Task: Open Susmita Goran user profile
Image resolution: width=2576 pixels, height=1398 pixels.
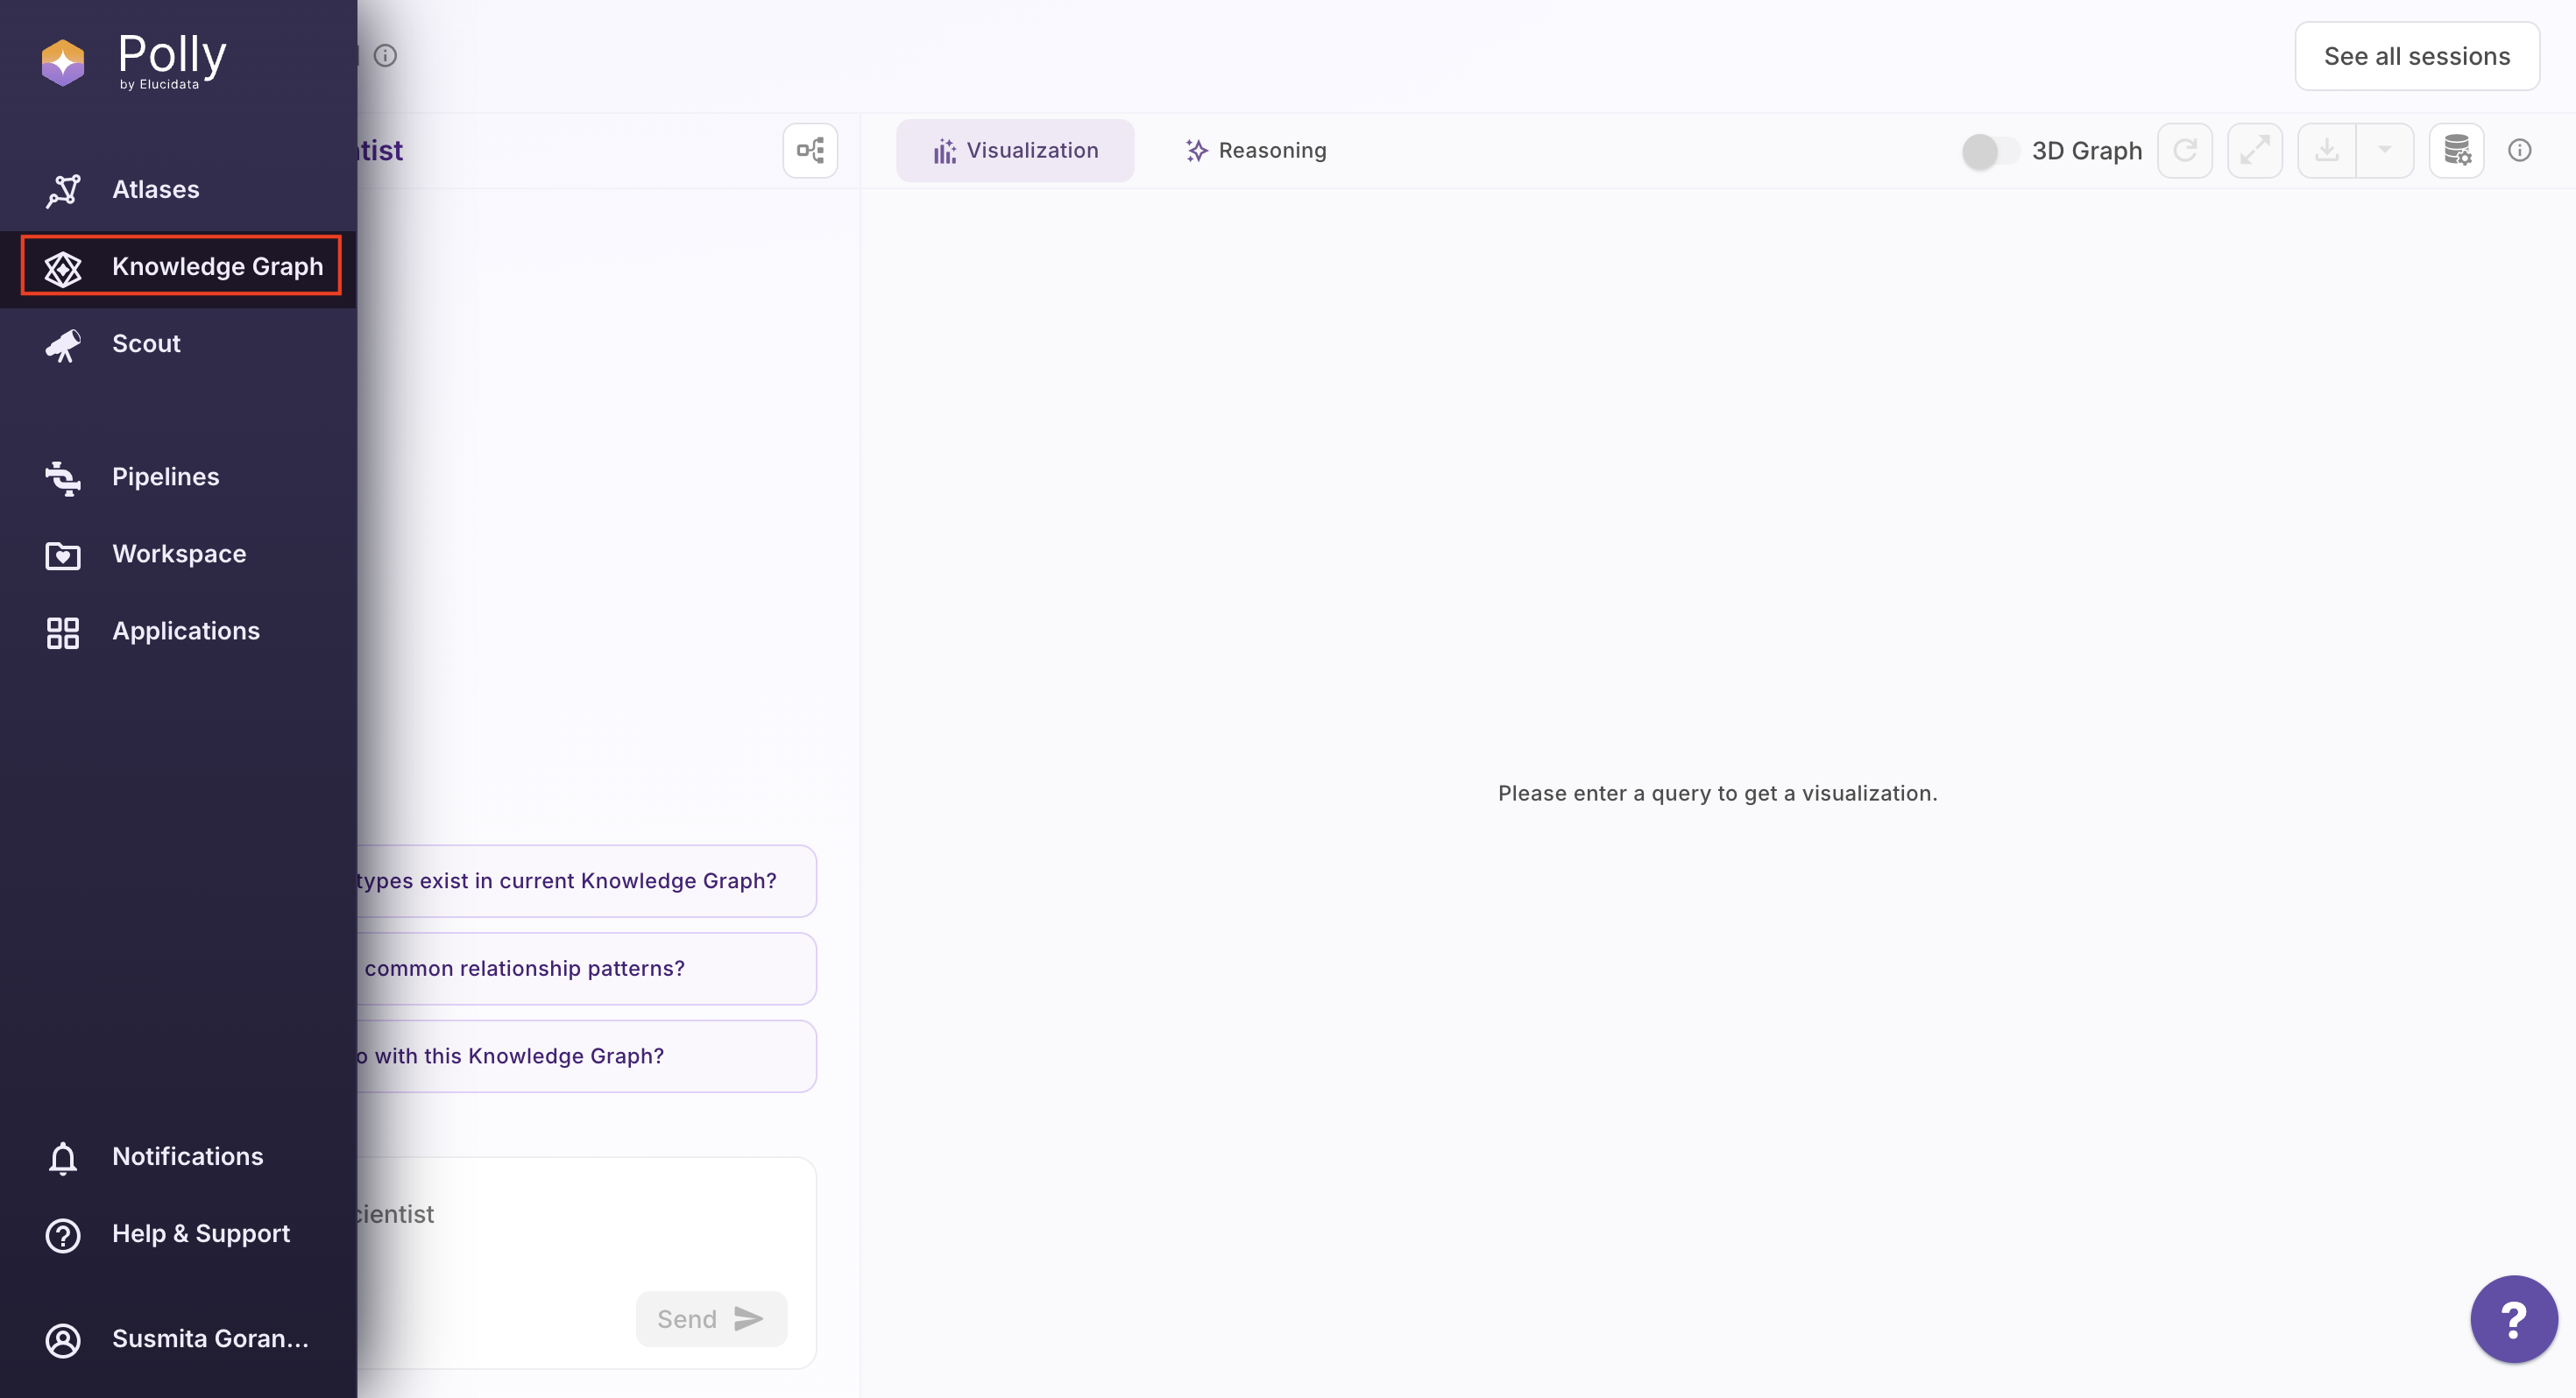Action: (209, 1338)
